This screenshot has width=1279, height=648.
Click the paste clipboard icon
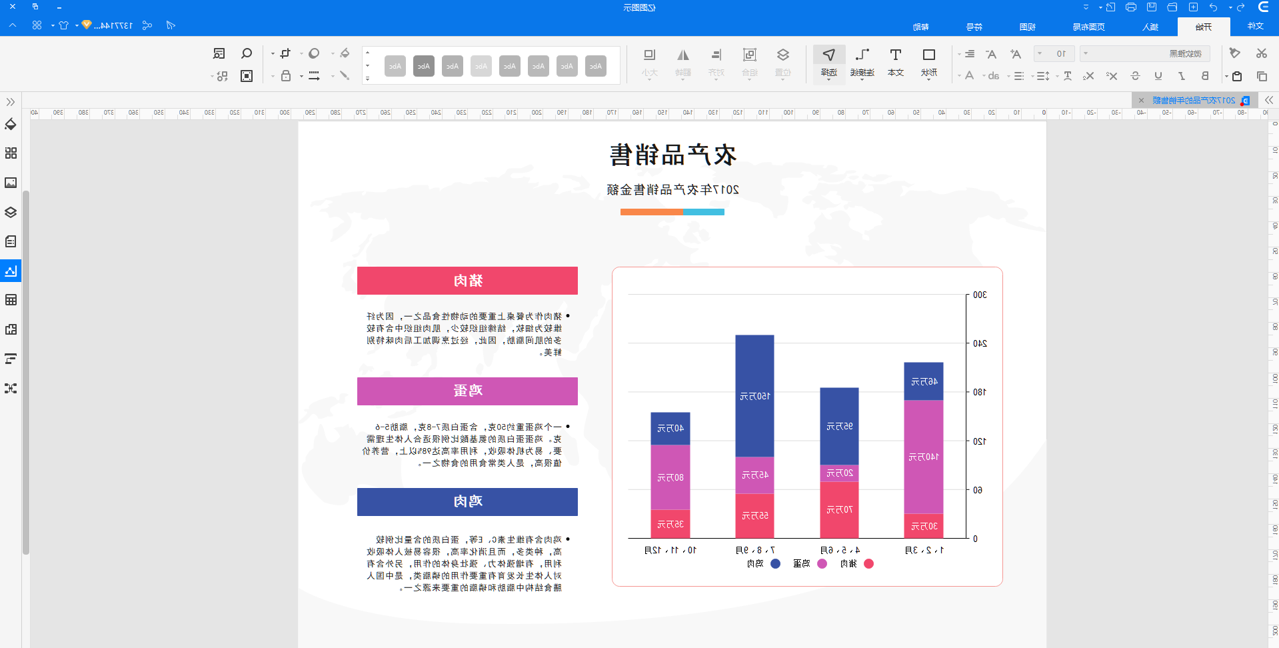pos(1237,76)
